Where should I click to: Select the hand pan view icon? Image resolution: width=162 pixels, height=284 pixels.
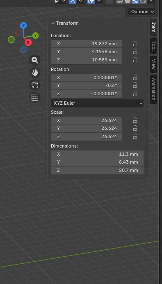(x=35, y=73)
